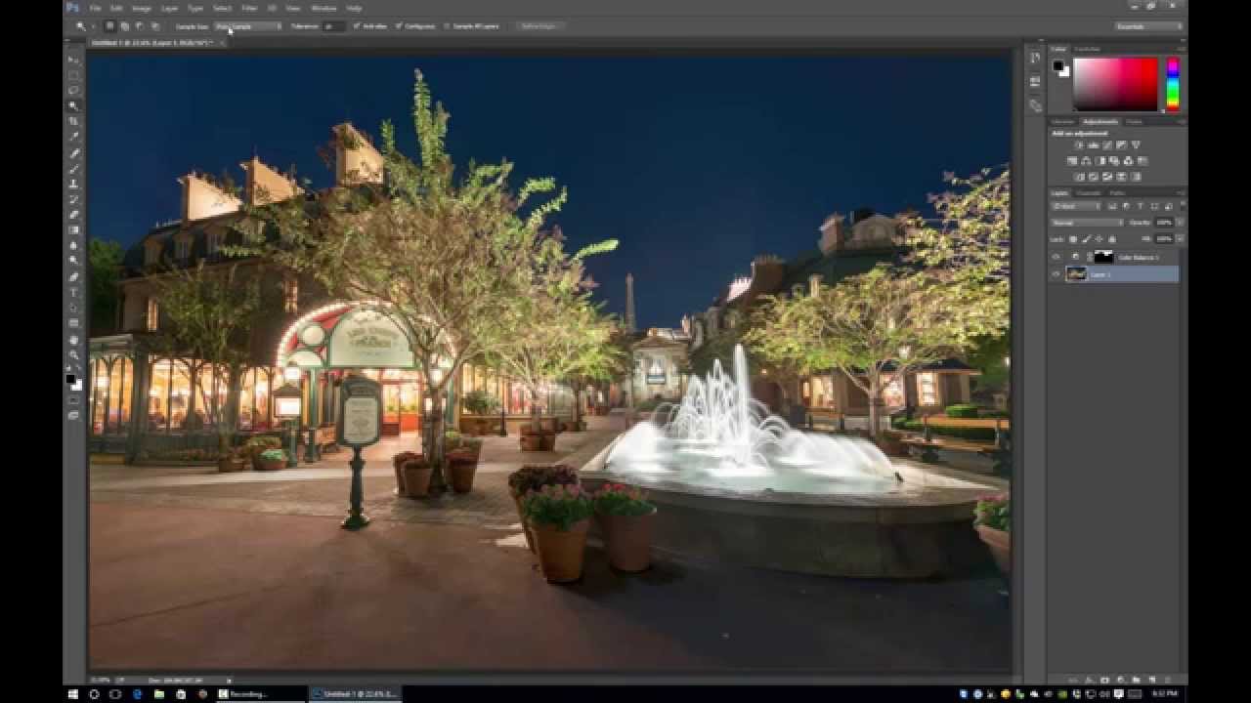Hide the Color Balance 1 layer
The height and width of the screenshot is (703, 1251).
(x=1056, y=257)
